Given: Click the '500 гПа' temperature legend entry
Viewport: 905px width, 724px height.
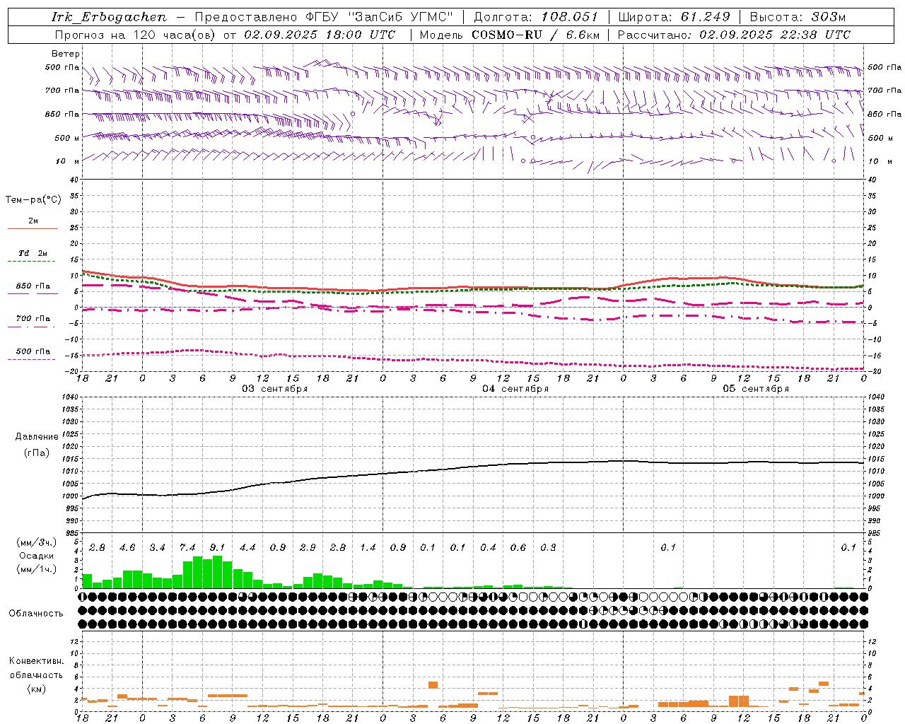Looking at the screenshot, I should tap(33, 351).
